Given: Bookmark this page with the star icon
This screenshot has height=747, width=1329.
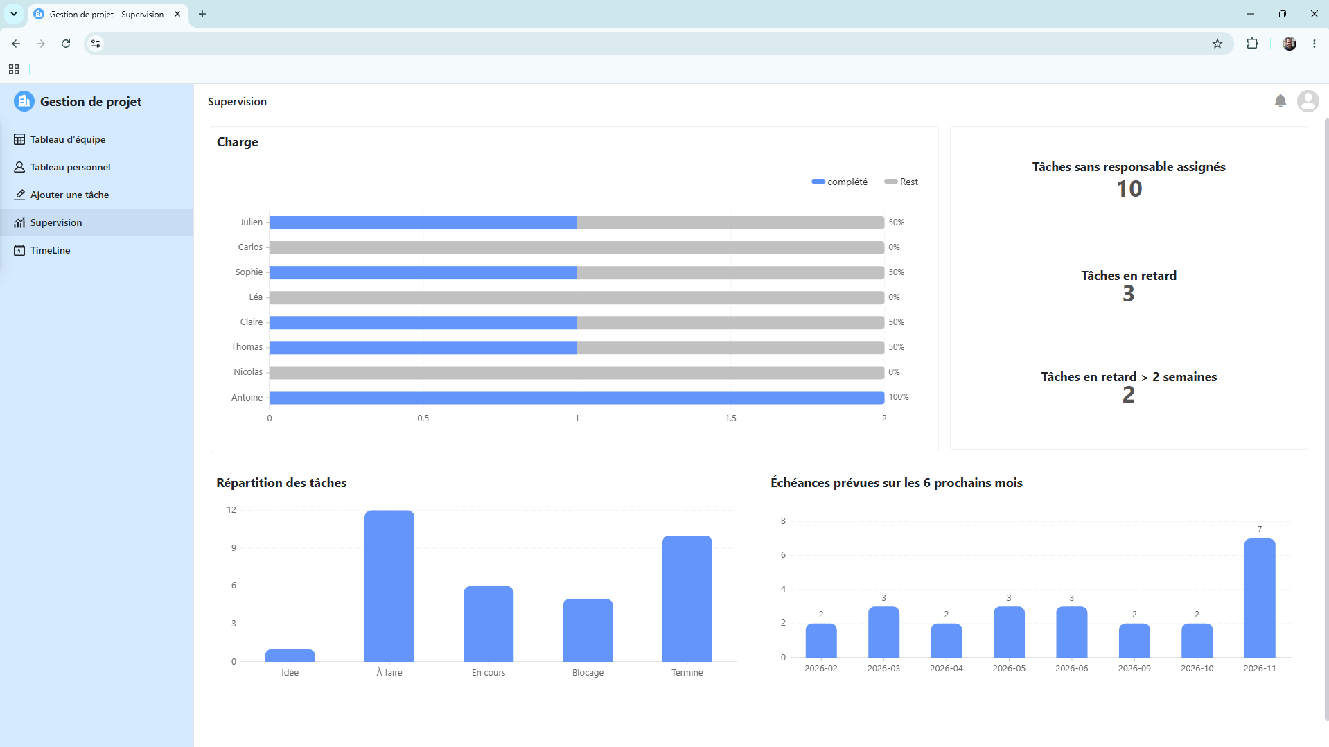Looking at the screenshot, I should coord(1217,44).
